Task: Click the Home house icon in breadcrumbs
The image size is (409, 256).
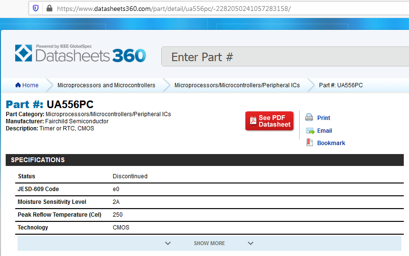Action: (18, 85)
